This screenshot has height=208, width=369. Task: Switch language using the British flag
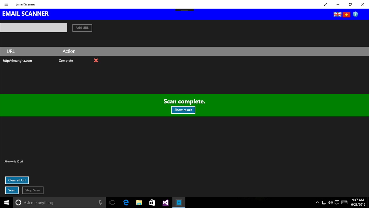337,14
